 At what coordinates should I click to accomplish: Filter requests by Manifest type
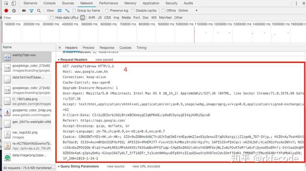pos(165,17)
